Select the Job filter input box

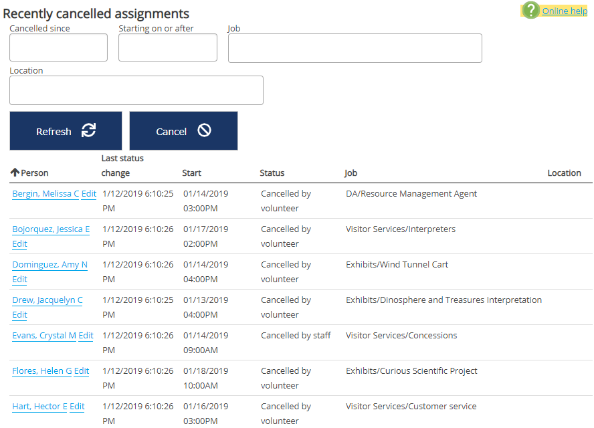(355, 48)
